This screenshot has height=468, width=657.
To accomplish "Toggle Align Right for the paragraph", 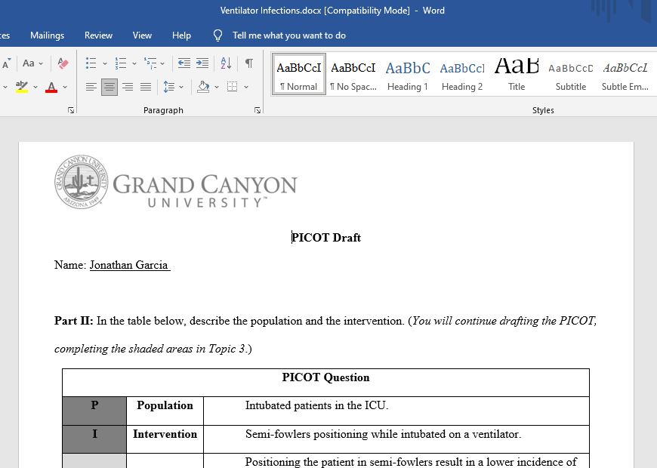I will (x=128, y=87).
